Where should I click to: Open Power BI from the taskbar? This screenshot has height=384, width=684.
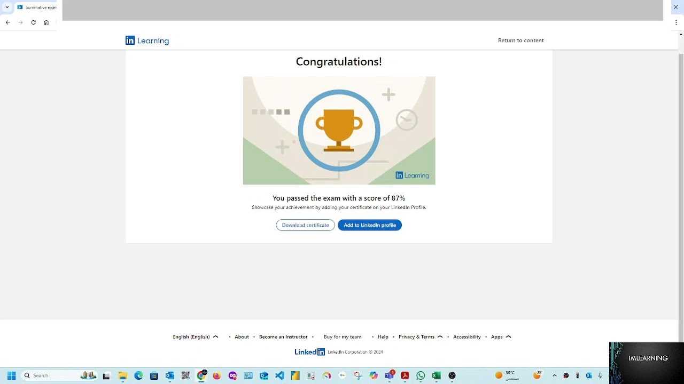(x=295, y=375)
